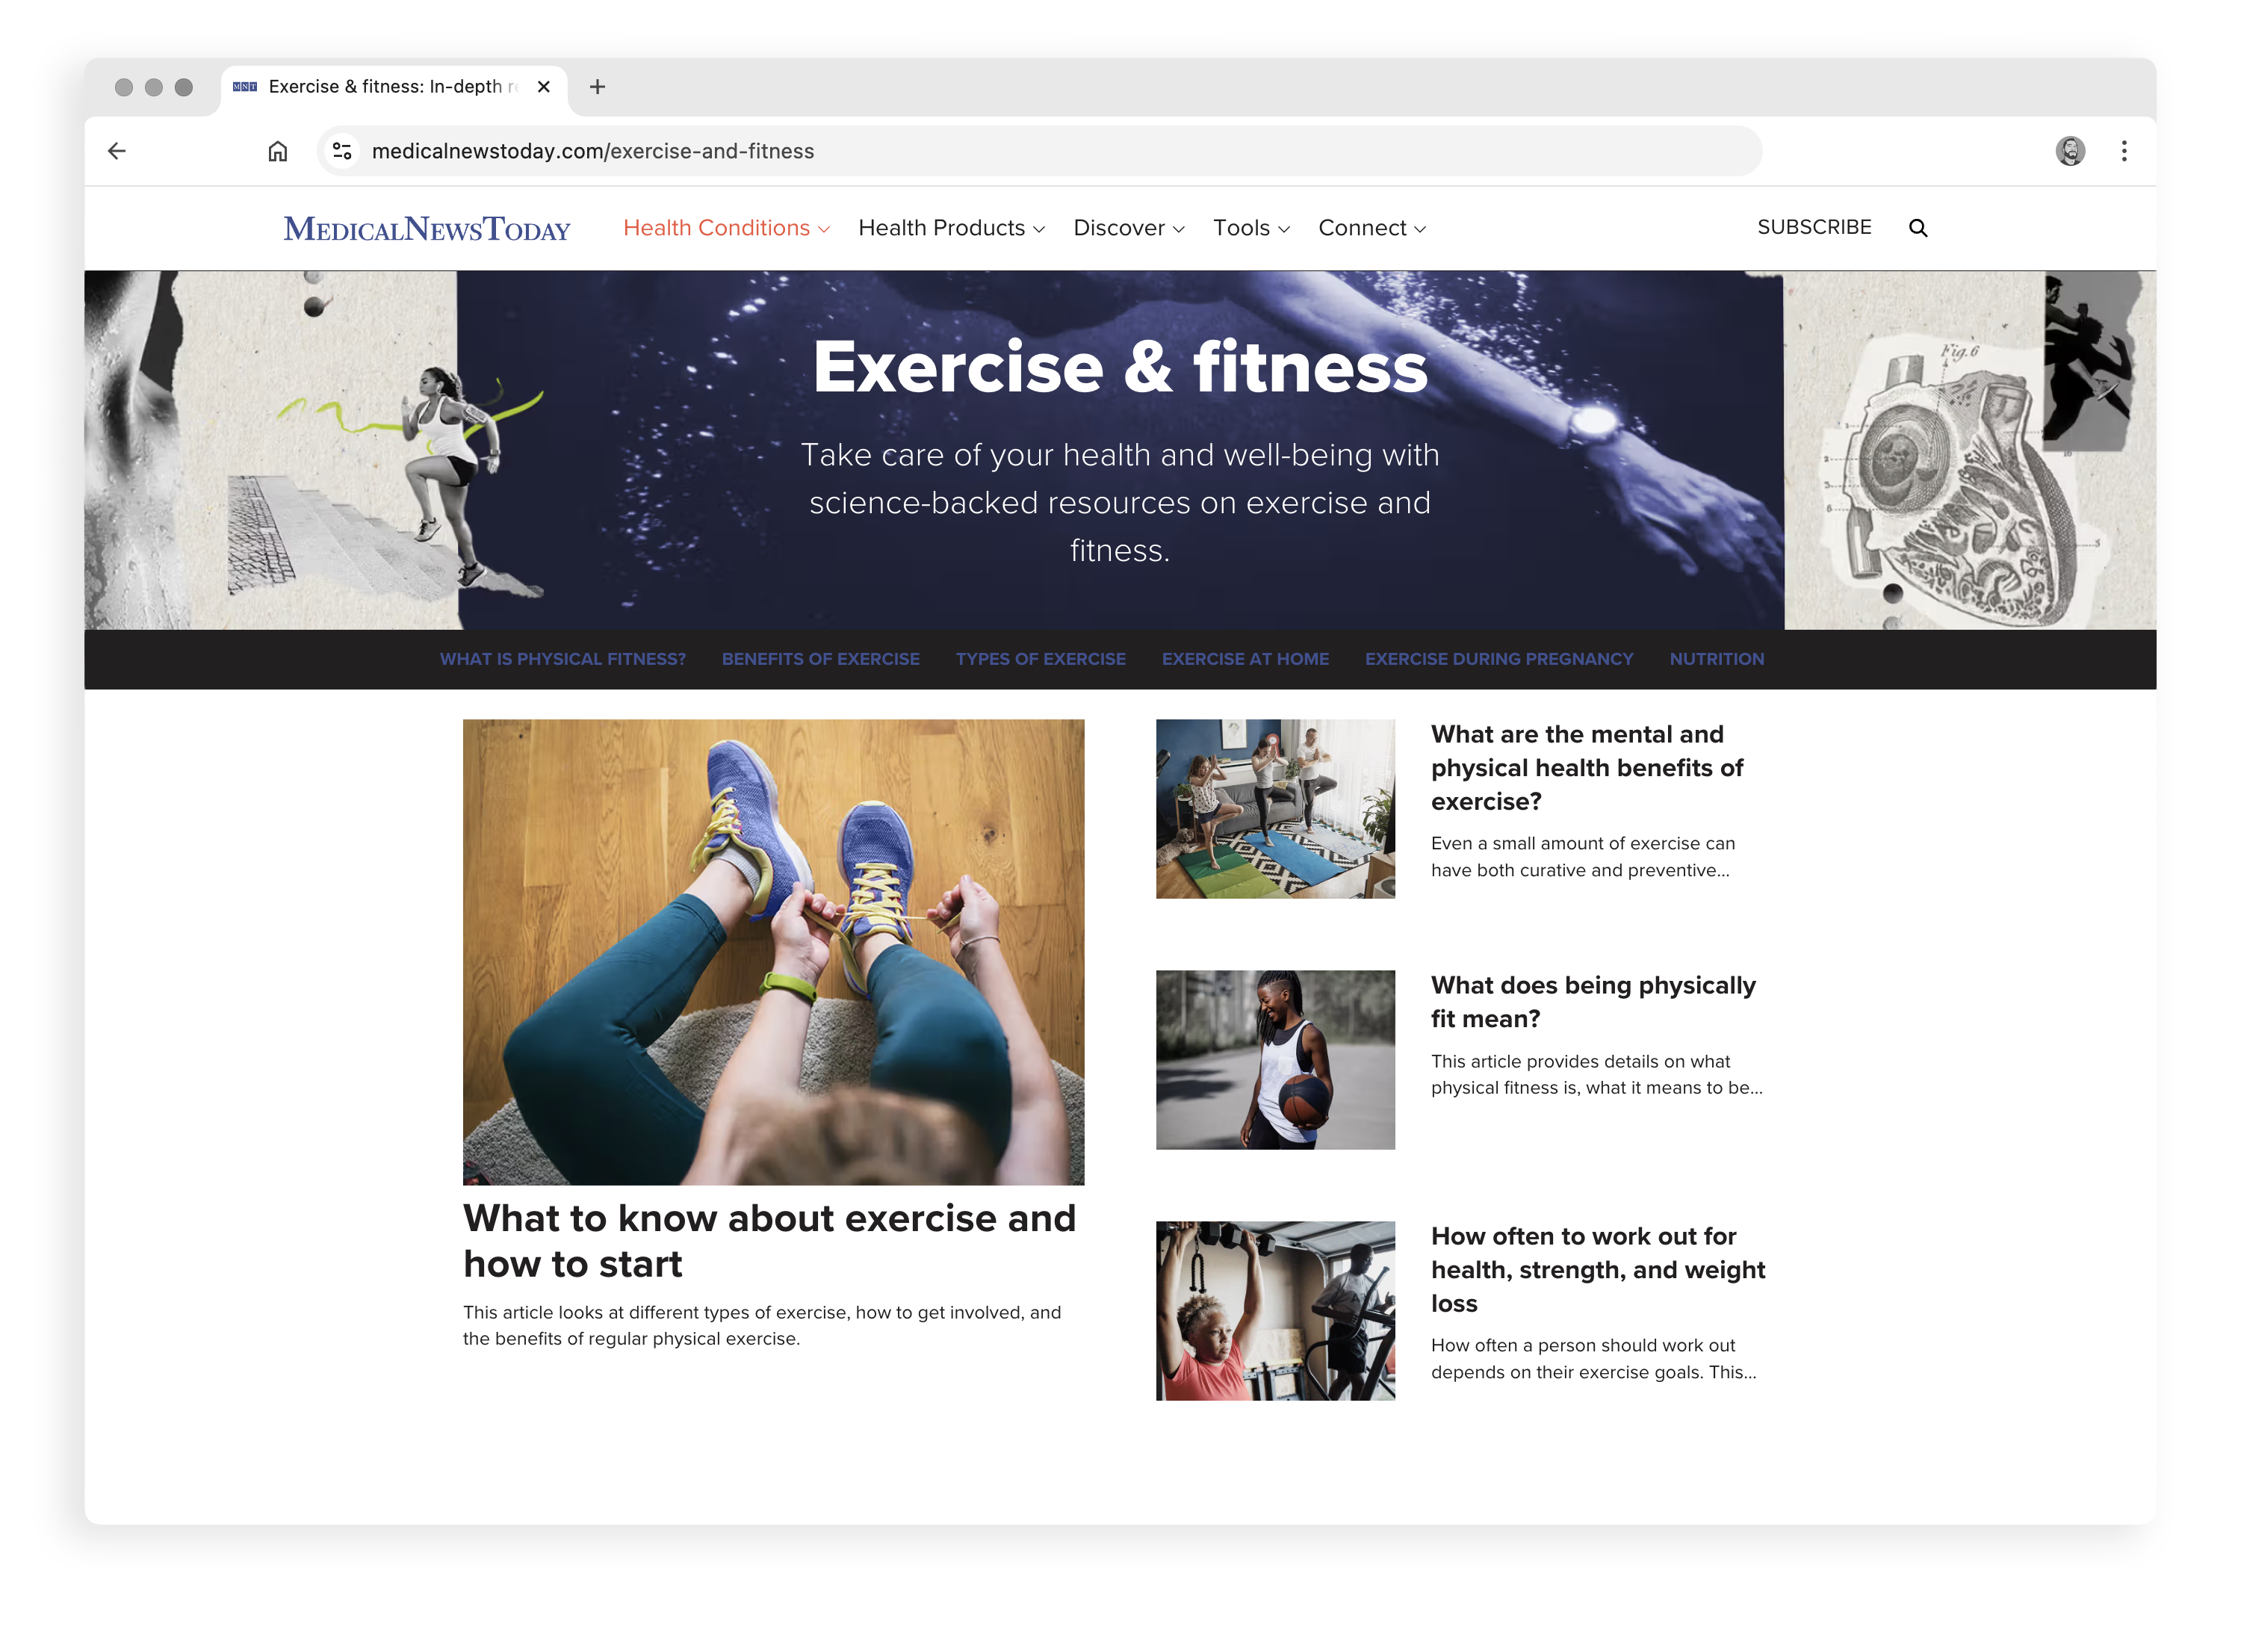Open the browser three-dot menu
This screenshot has height=1636, width=2241.
point(2123,151)
